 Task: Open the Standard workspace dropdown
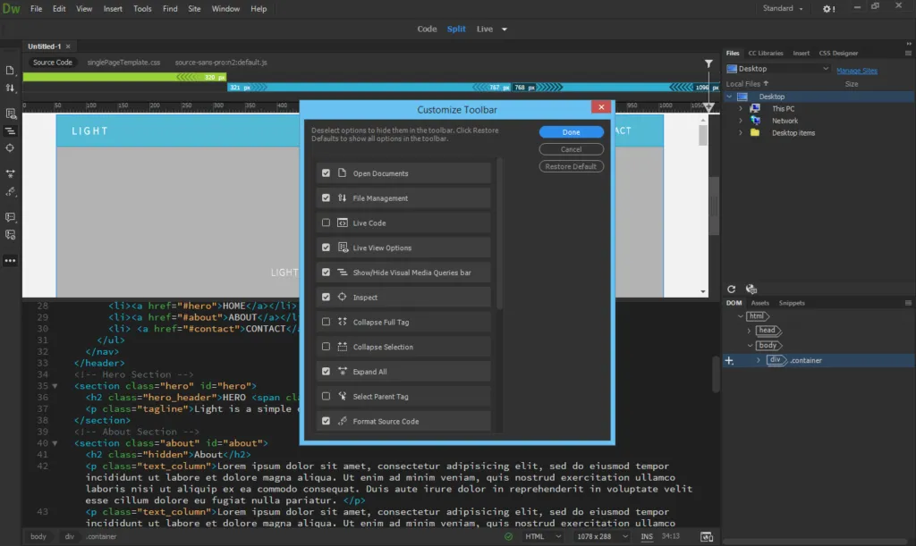point(783,9)
